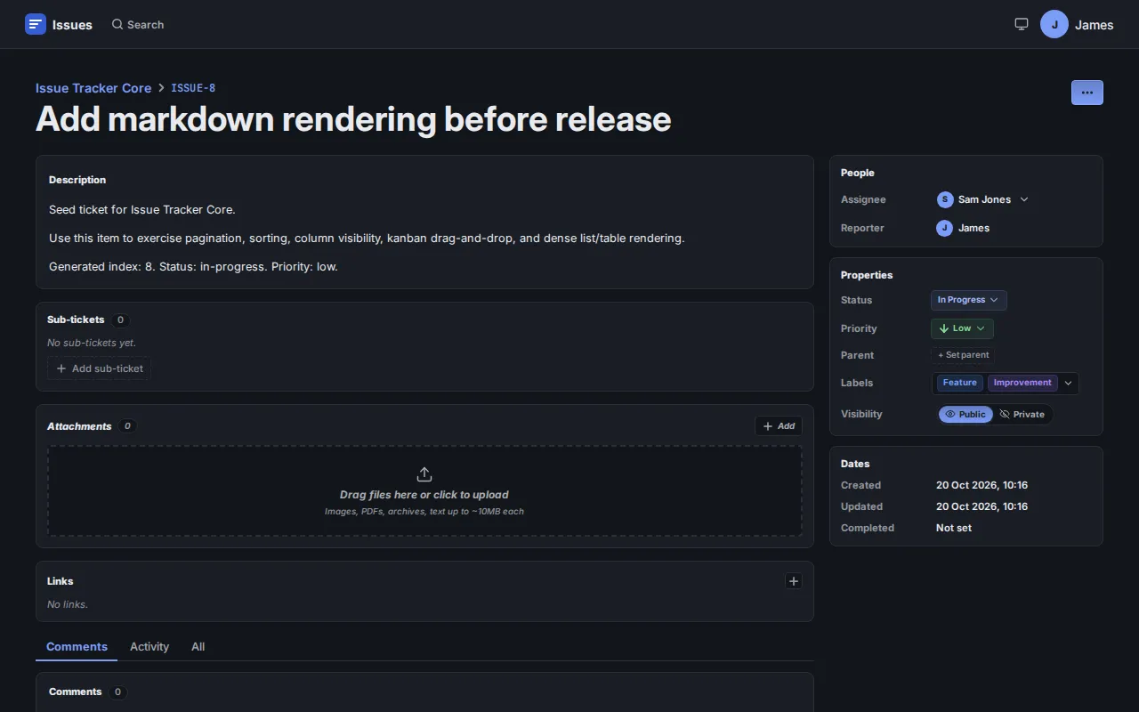This screenshot has width=1139, height=712.
Task: Click the James reporter avatar
Action: click(x=945, y=228)
